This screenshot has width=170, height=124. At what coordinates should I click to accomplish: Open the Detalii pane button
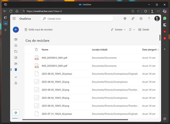[144, 29]
